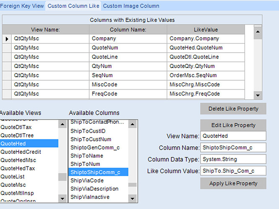Screen dimensions: 279x209
Task: Click into the Like Column Value field
Action: click(233, 171)
